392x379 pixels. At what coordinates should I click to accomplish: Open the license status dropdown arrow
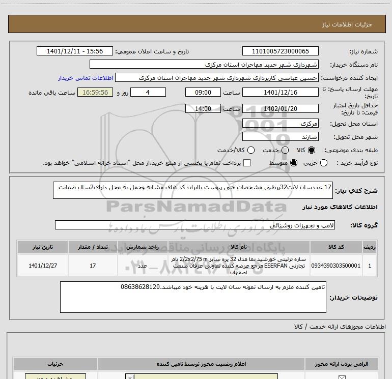[130, 377]
